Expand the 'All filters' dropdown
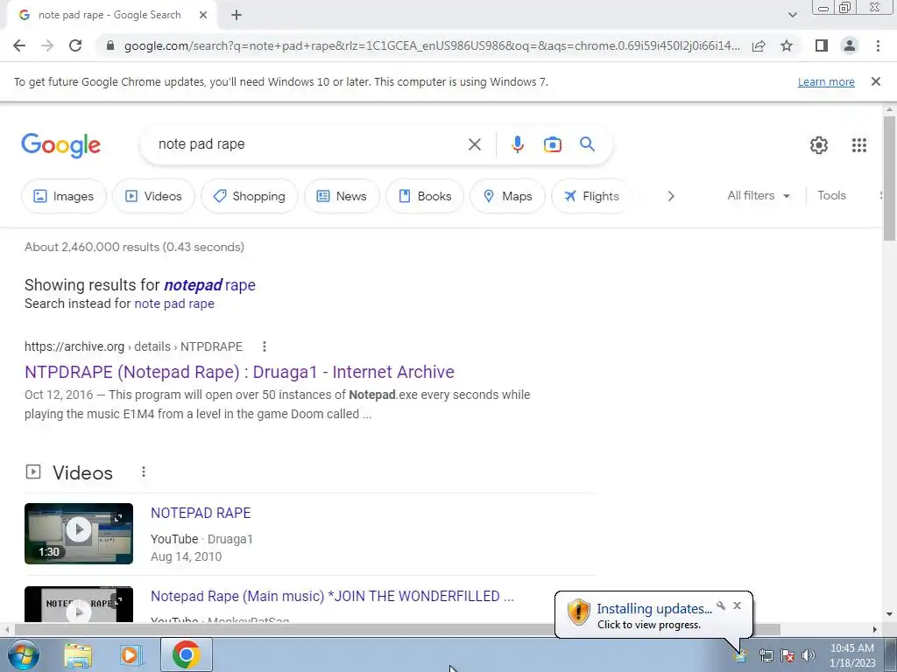Viewport: 897px width, 672px height. (759, 195)
